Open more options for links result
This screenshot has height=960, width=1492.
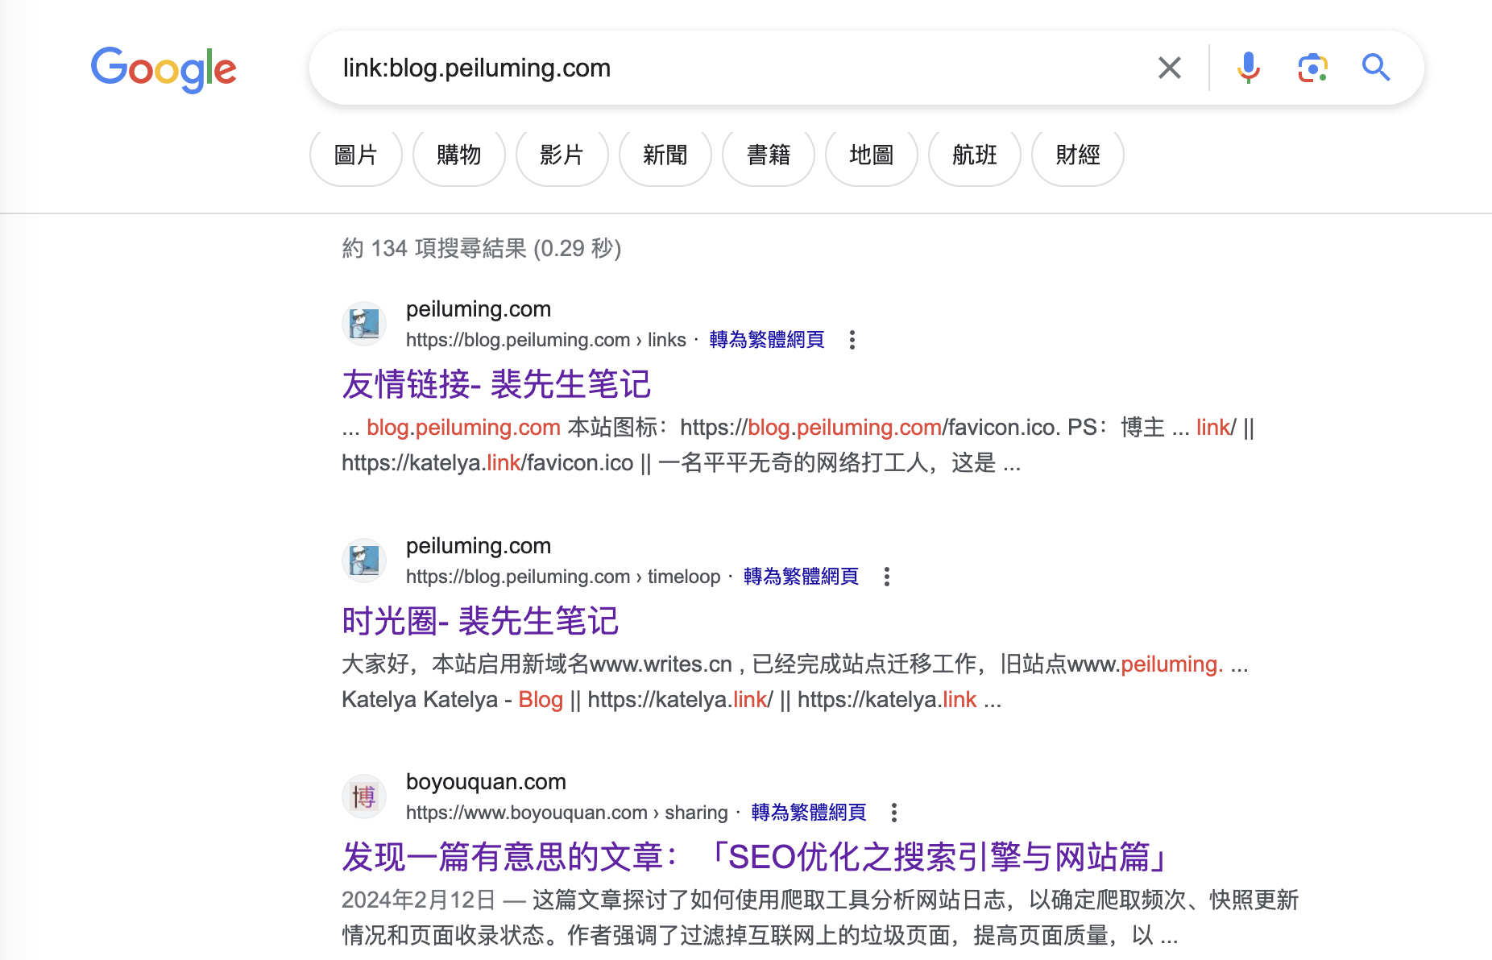pos(852,340)
